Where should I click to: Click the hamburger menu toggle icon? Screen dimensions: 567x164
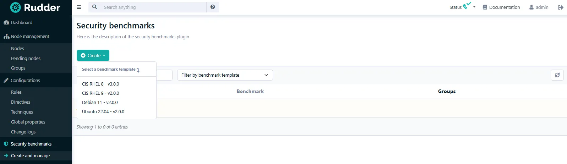click(79, 7)
